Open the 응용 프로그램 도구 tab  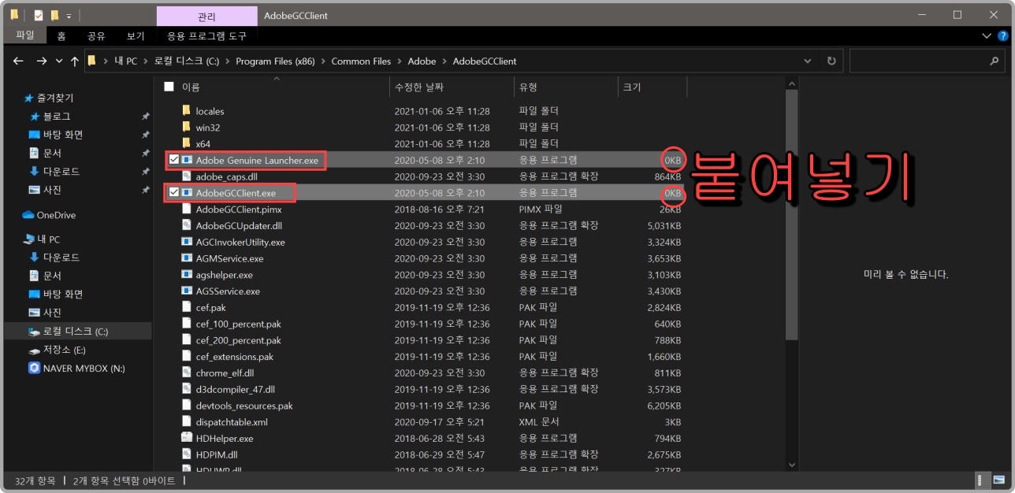tap(206, 35)
